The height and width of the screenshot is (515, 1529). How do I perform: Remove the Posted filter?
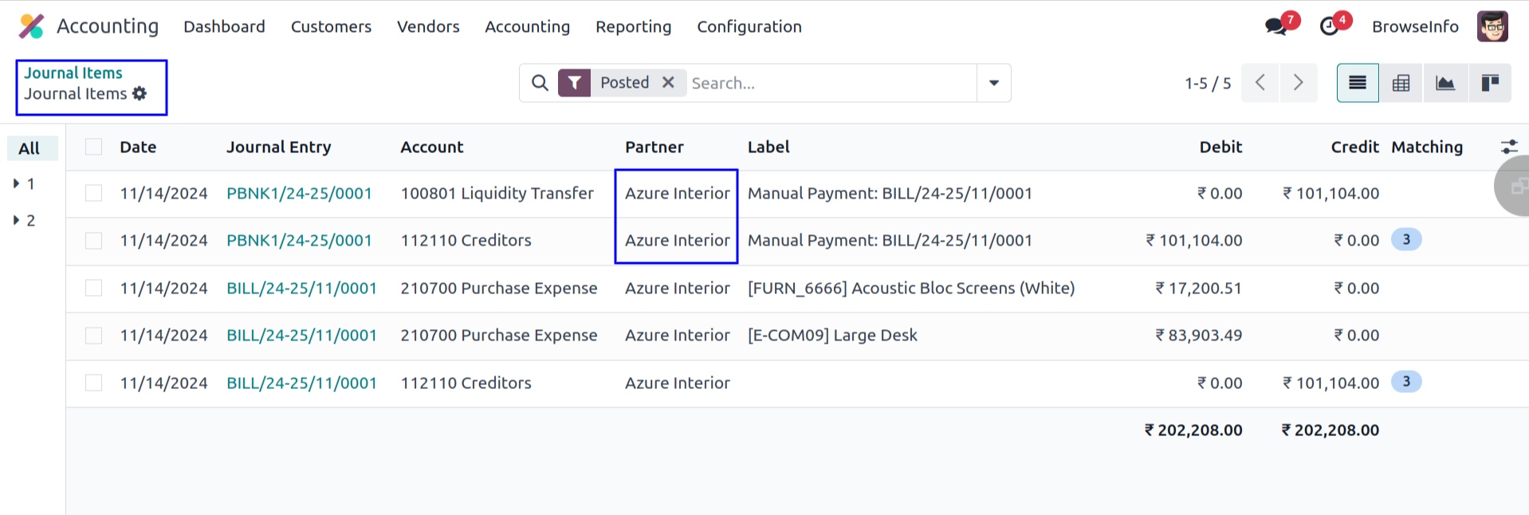click(x=668, y=82)
